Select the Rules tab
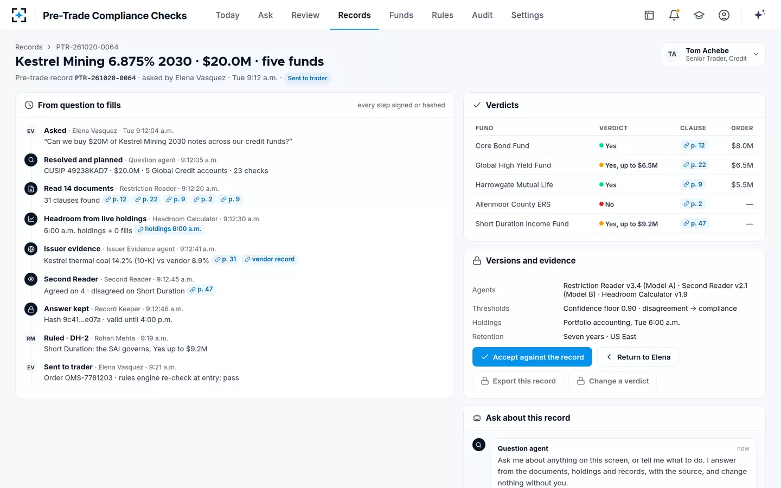Image resolution: width=781 pixels, height=488 pixels. point(443,15)
